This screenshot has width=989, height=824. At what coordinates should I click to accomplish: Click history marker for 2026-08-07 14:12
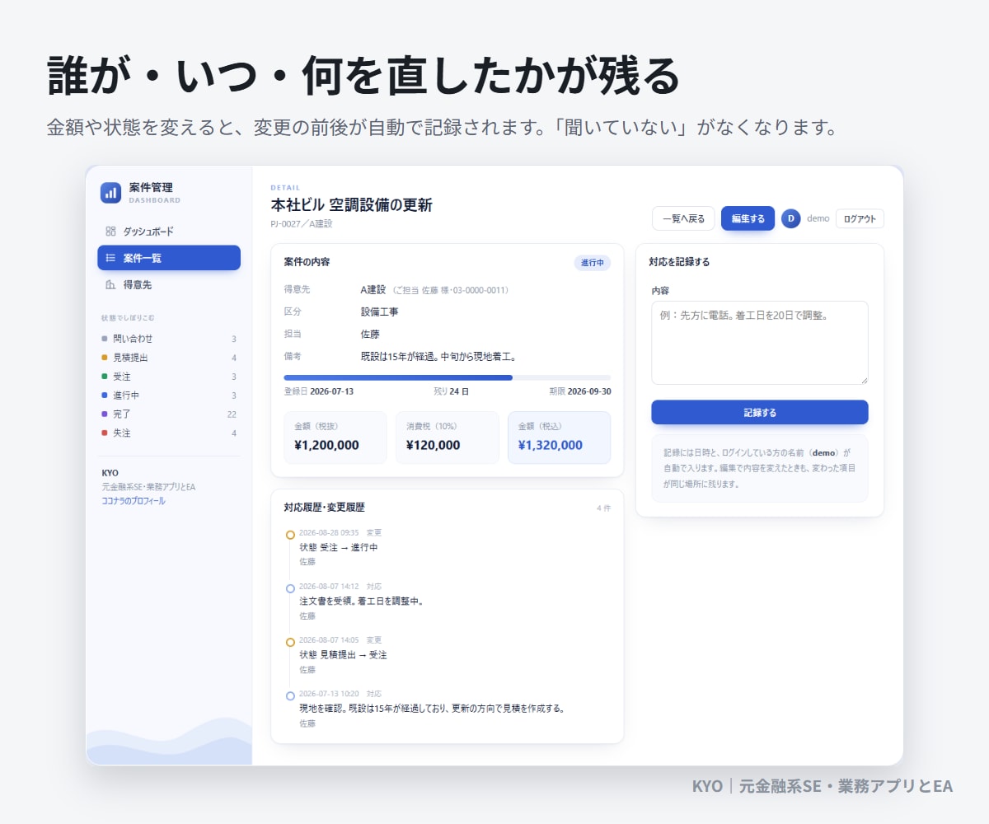pos(290,588)
